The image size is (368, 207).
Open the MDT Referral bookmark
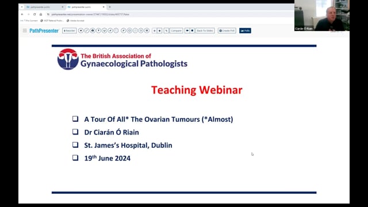[x=52, y=21]
